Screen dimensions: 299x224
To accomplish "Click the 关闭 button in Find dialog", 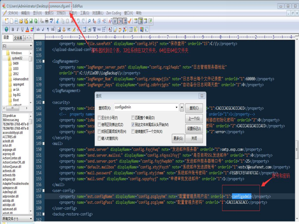I will pyautogui.click(x=194, y=138).
